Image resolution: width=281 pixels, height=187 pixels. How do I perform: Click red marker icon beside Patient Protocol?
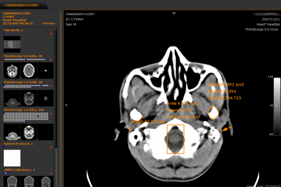click(x=51, y=148)
